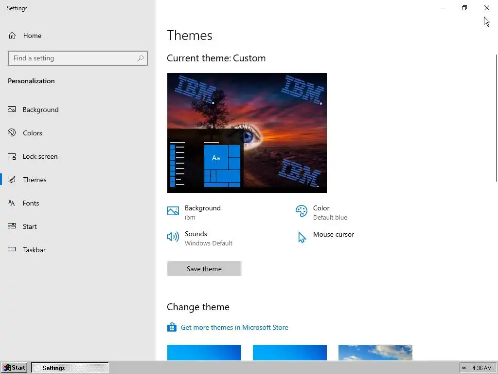The height and width of the screenshot is (374, 498).
Task: Click the Background picture icon in sidebar
Action: tap(12, 110)
